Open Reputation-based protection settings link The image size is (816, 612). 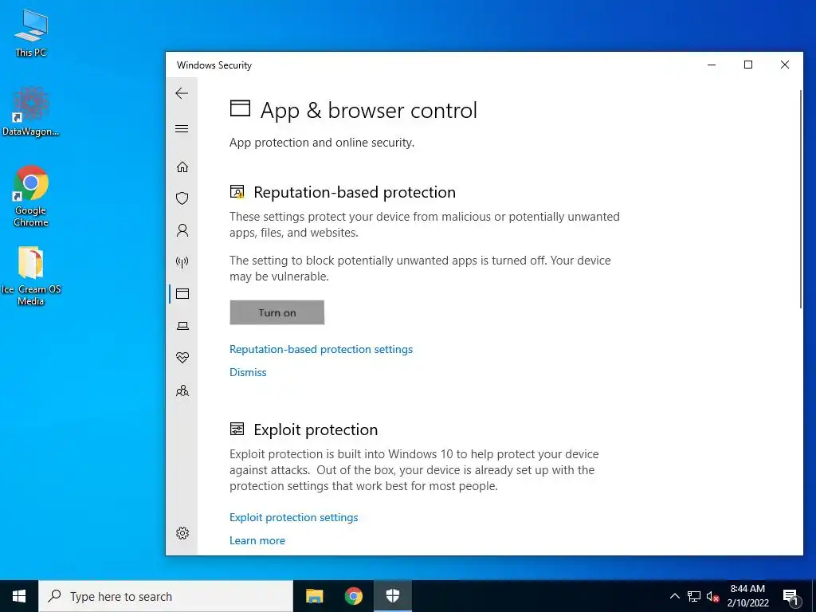[x=321, y=349]
